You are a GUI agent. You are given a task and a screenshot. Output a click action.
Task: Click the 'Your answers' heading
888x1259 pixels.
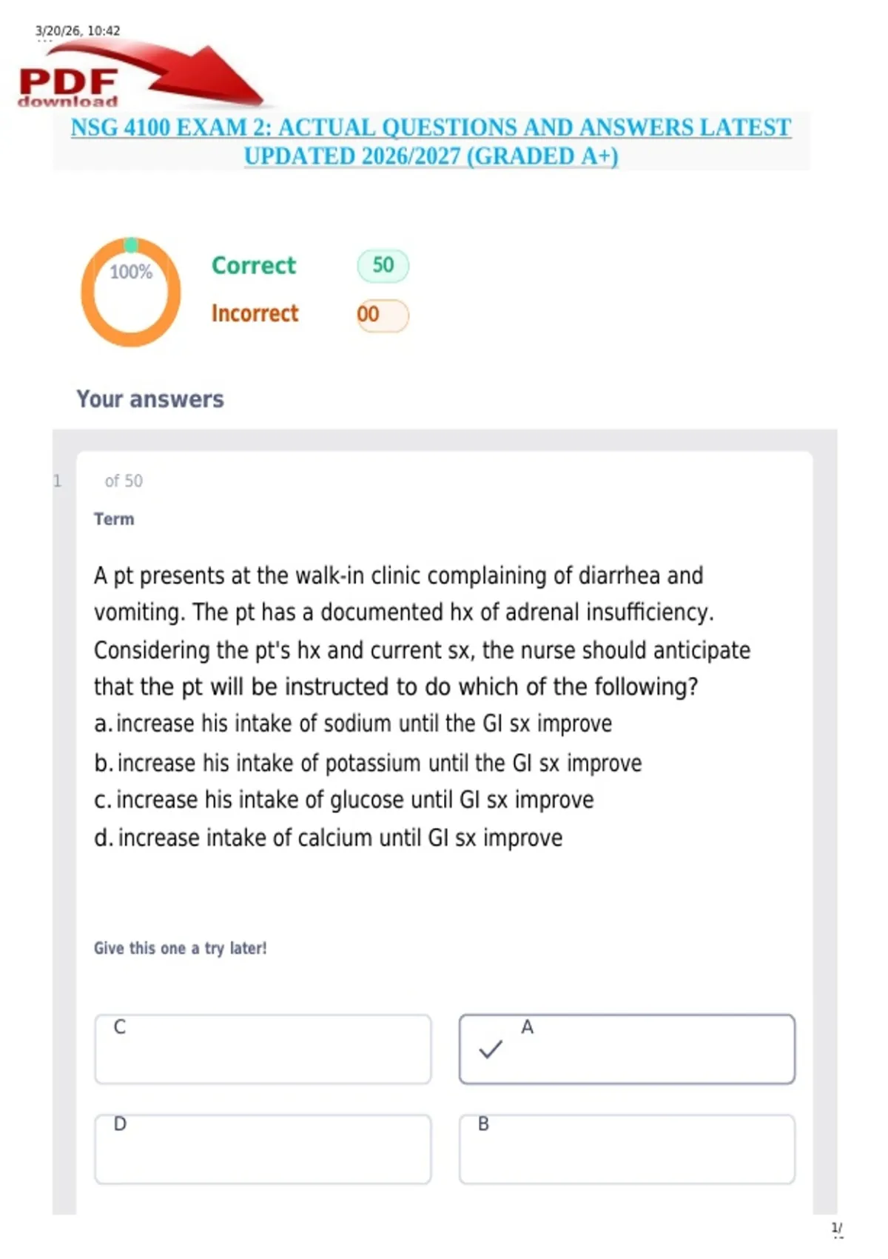point(149,398)
